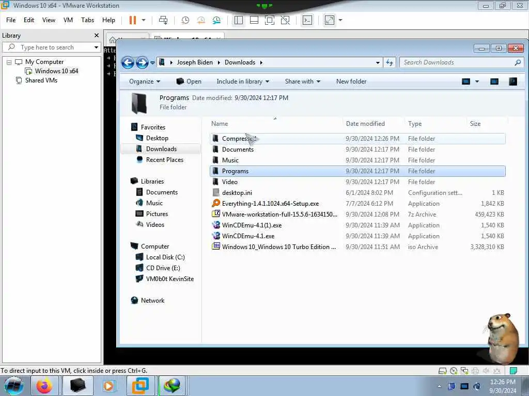Image resolution: width=529 pixels, height=396 pixels.
Task: Click the CD/DVD device status bar icon
Action: coord(454,371)
